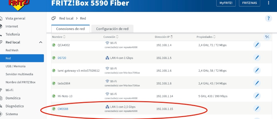Open USB / Memoria in the sidebar
The width and height of the screenshot is (277, 119).
pos(15,66)
